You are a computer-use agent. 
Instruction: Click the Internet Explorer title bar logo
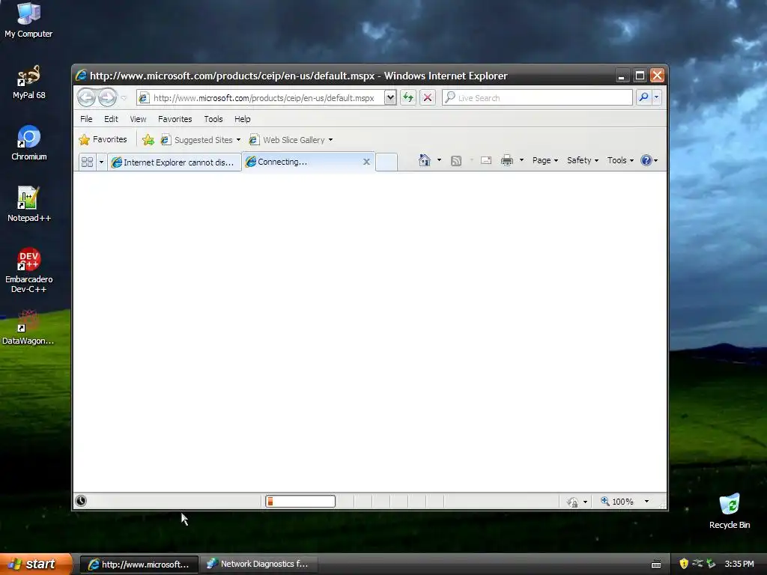tap(81, 76)
